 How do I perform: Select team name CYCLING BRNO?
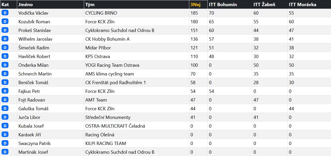coord(101,13)
